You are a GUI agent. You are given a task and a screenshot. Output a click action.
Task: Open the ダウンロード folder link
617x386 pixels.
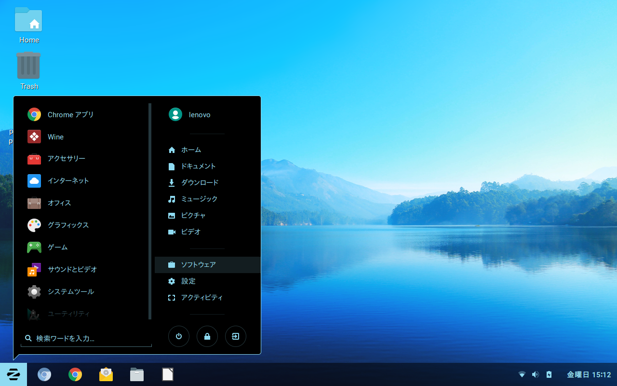tap(200, 183)
